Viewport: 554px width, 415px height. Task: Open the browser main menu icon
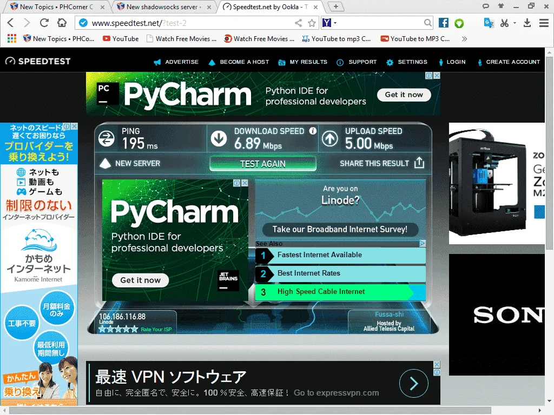pos(544,23)
